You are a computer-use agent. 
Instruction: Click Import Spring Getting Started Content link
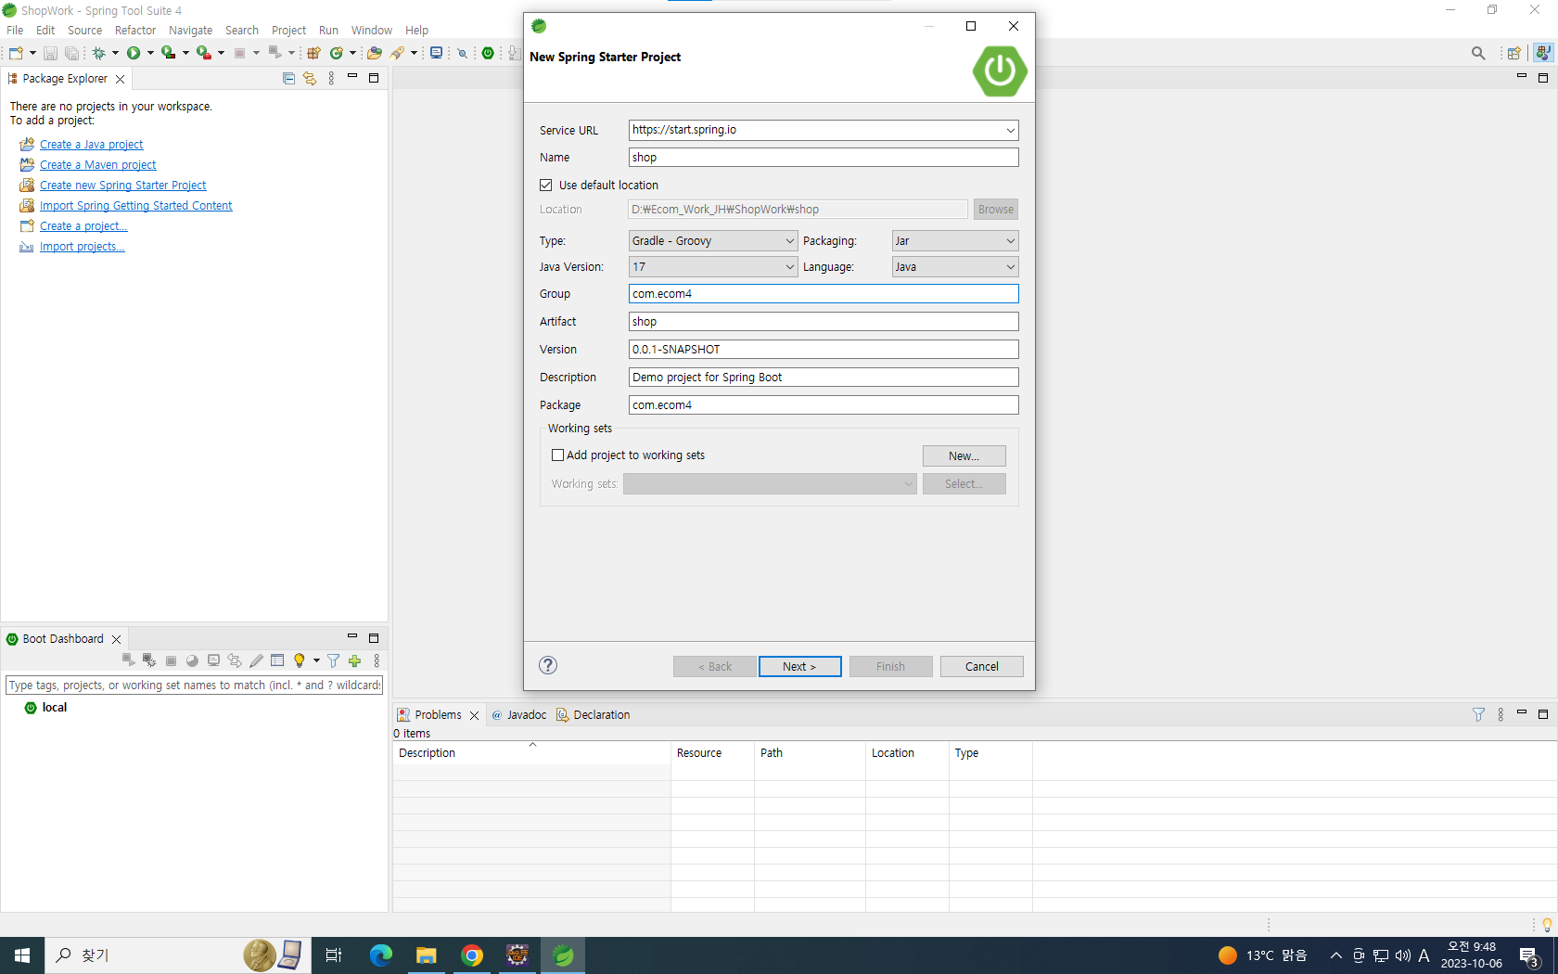135,206
